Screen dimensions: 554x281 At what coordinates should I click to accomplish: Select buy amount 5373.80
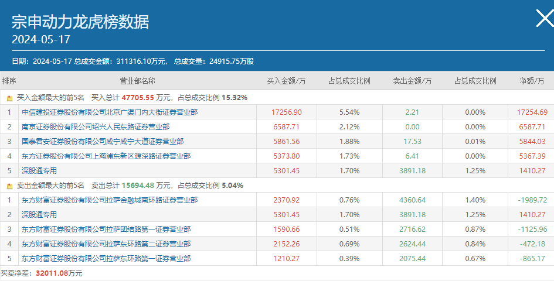pos(287,156)
